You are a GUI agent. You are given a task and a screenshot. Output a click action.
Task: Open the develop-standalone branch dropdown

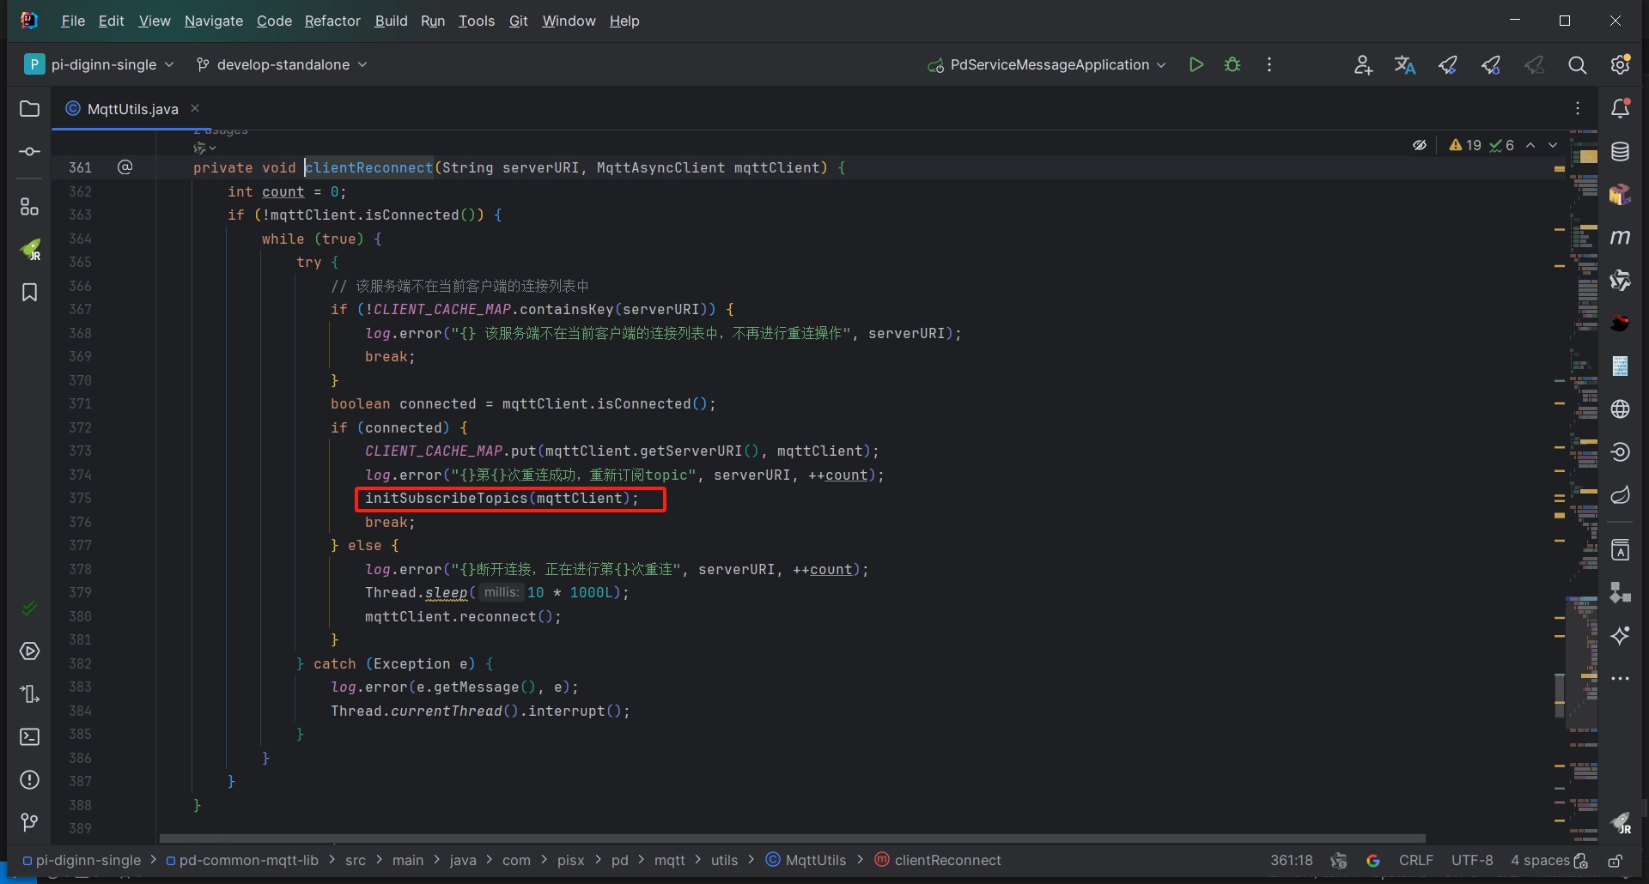tap(283, 64)
